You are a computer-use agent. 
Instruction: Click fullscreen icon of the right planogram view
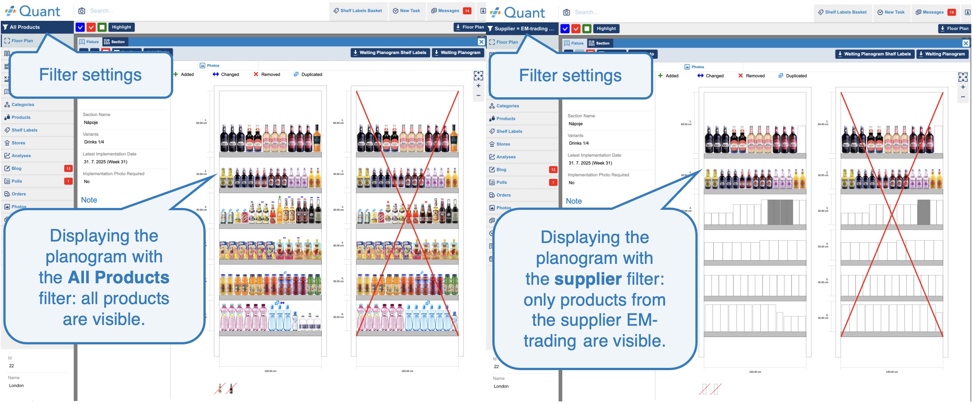963,78
